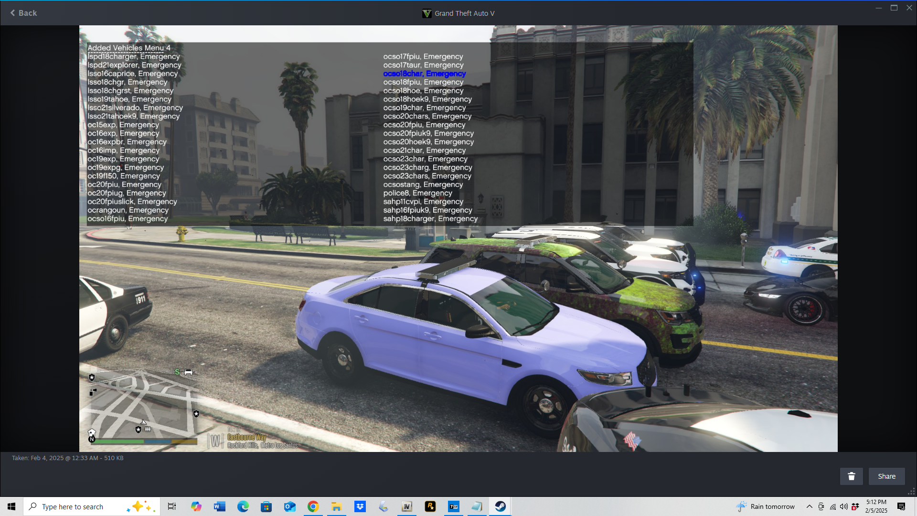Launch Google Chrome from taskbar
917x516 pixels.
click(313, 506)
